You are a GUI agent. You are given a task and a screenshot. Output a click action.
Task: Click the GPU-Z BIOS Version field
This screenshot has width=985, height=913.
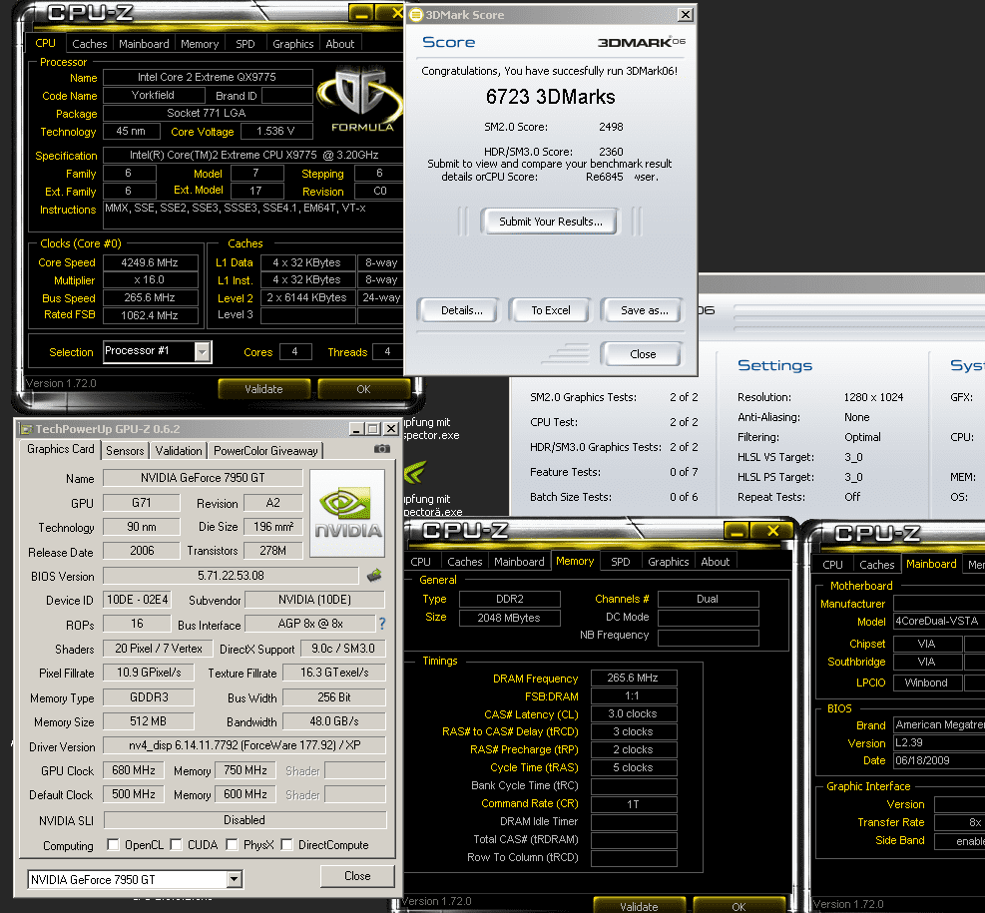231,576
